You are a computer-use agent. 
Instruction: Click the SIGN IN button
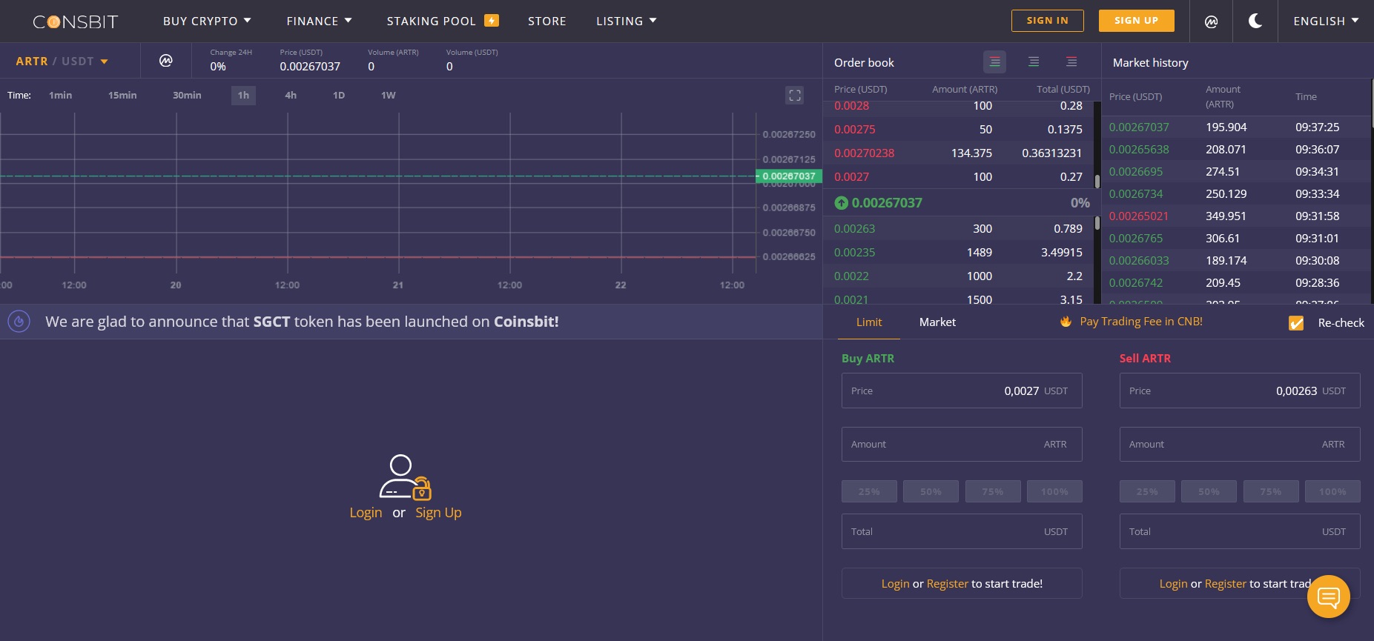point(1047,21)
